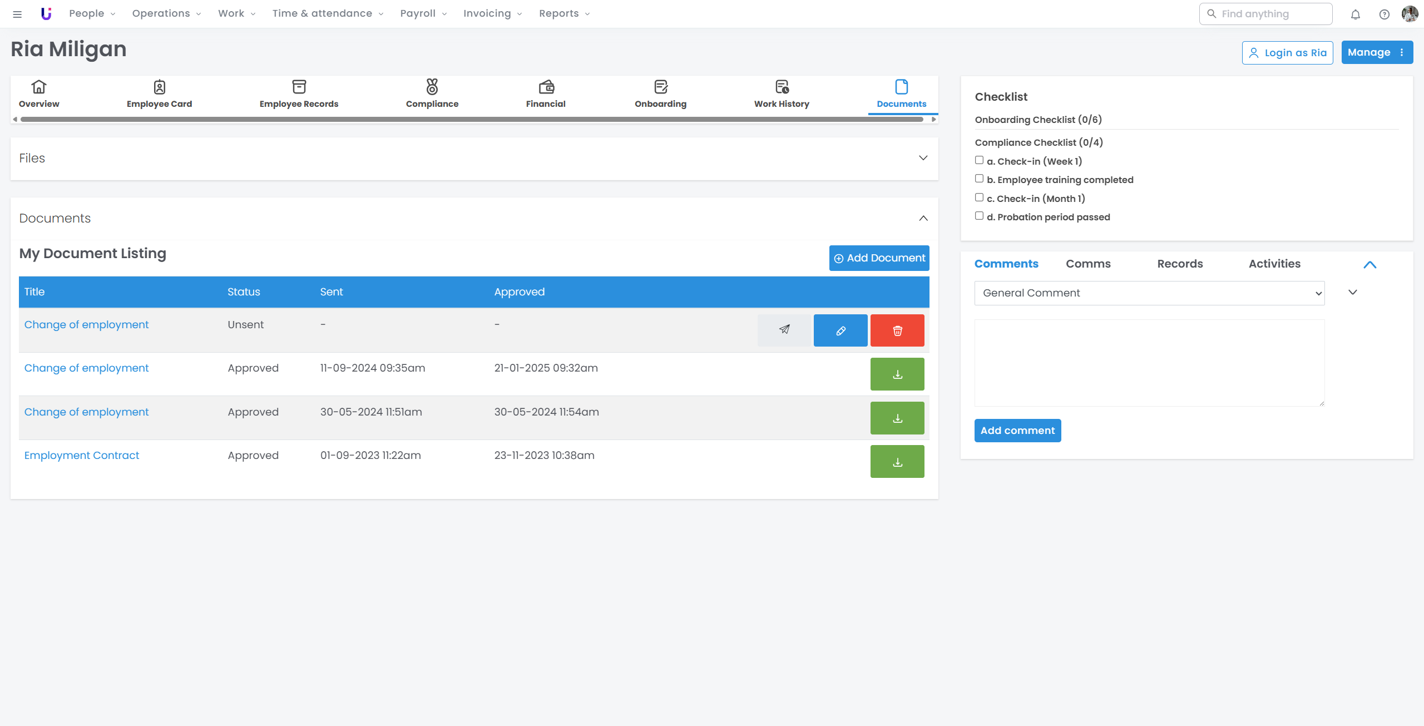
Task: Click the horizontal tabs scrollbar
Action: tap(473, 119)
